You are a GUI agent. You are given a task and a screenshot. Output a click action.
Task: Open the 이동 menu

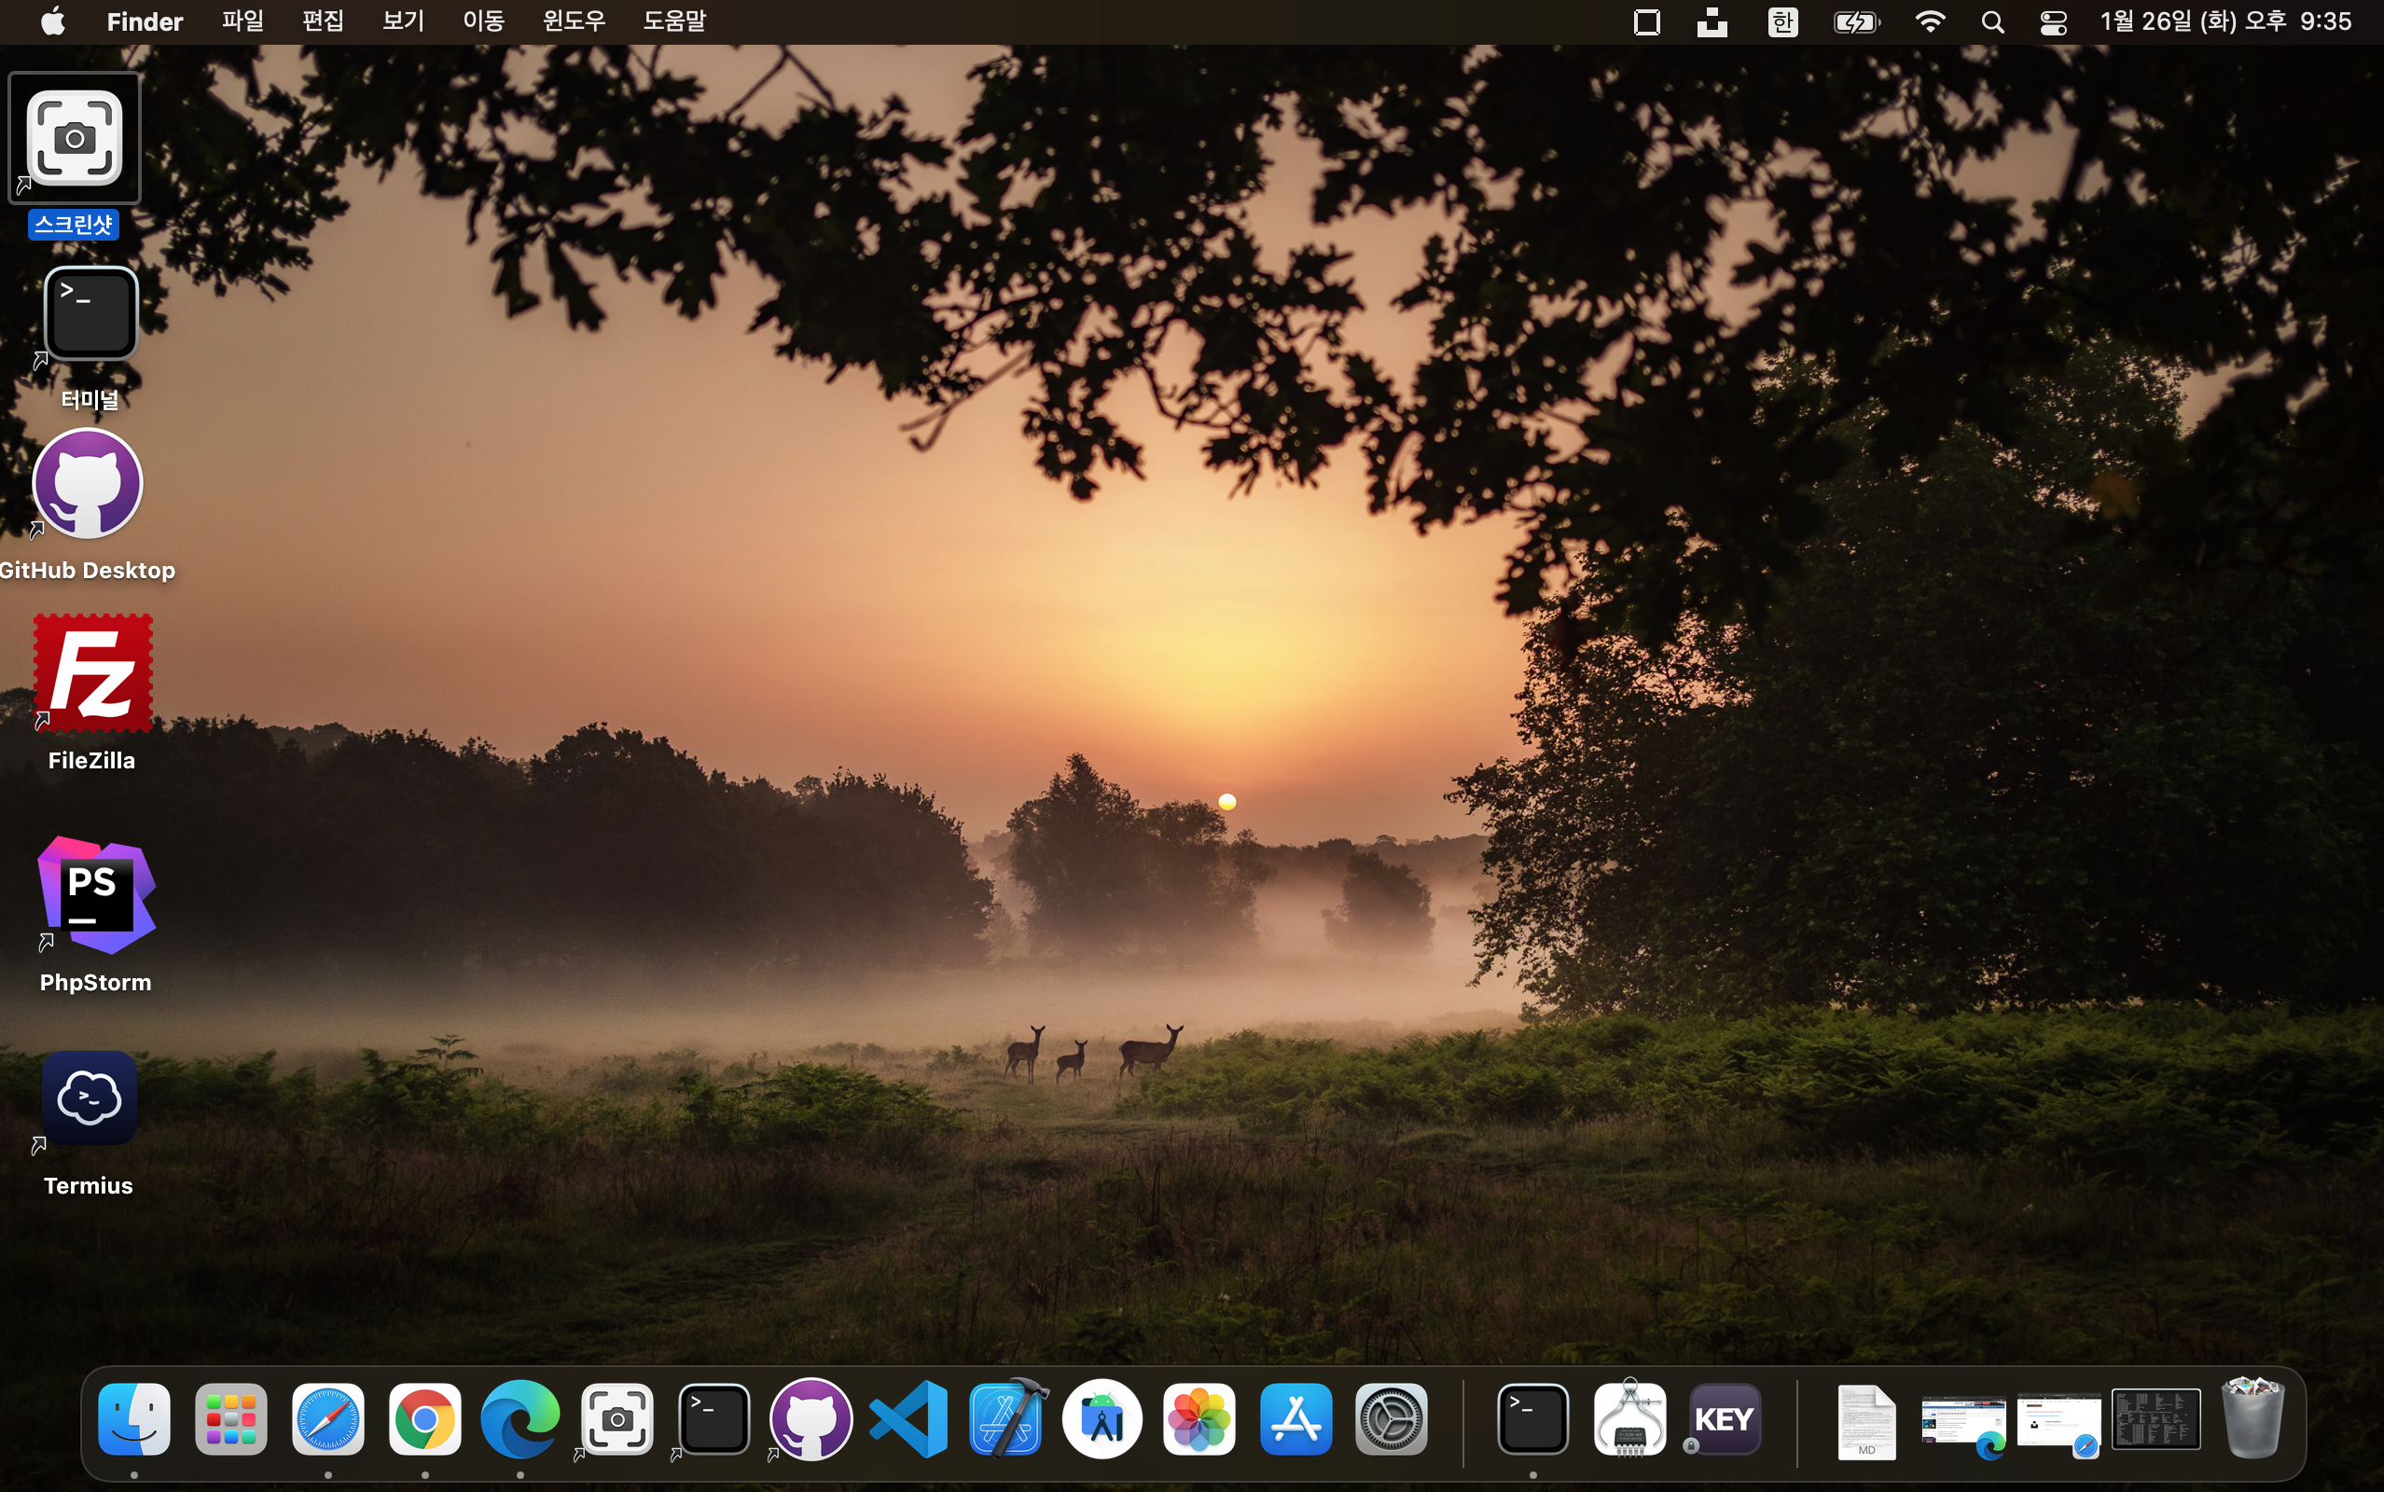point(483,21)
